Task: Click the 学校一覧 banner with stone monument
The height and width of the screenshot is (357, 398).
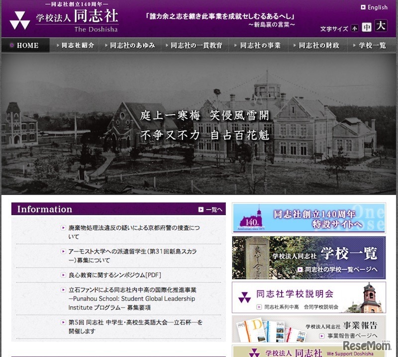Action: click(308, 258)
